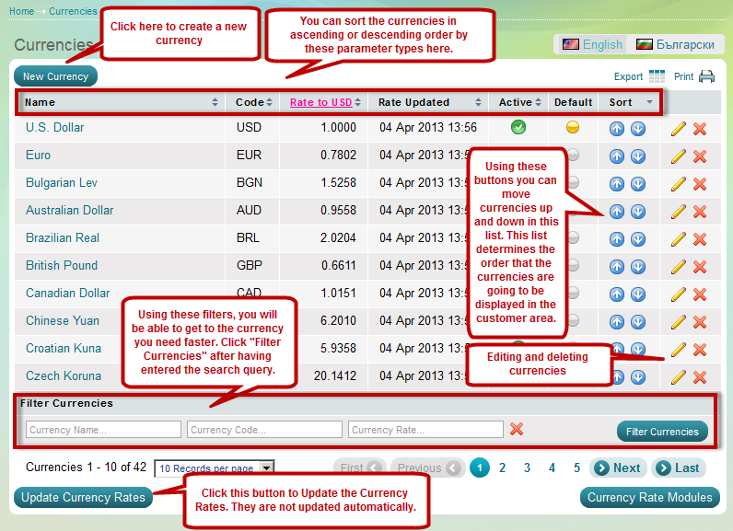Go to page 3 of currencies
Image resolution: width=733 pixels, height=531 pixels.
coord(527,468)
